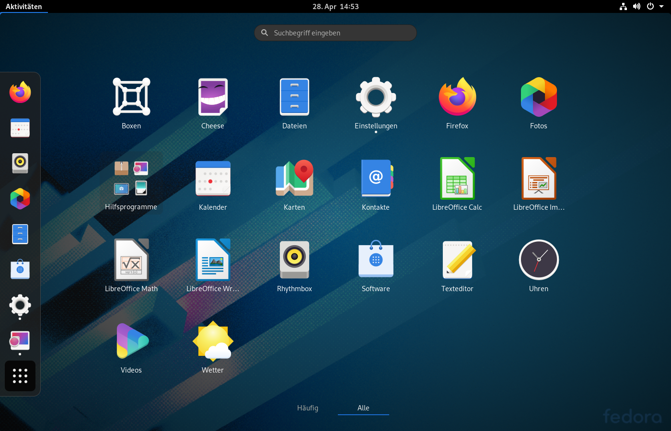
Task: Select the Alle tab
Action: click(x=363, y=408)
